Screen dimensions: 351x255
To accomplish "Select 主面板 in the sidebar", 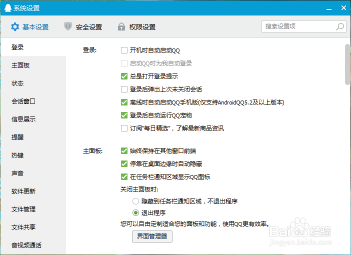I will tap(33, 65).
